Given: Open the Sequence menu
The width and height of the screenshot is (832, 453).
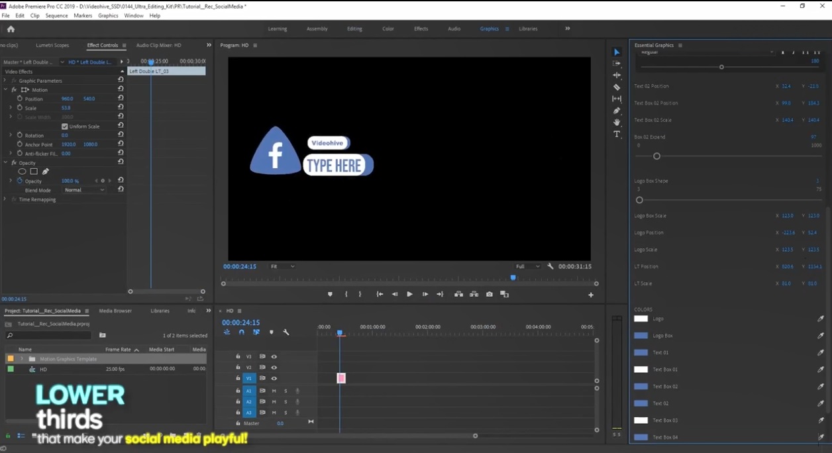Looking at the screenshot, I should [56, 15].
